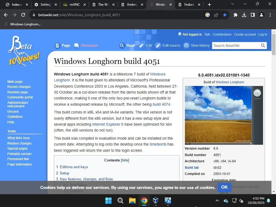Open the Build lab infobox link
276x207 pixels.
(x=192, y=168)
